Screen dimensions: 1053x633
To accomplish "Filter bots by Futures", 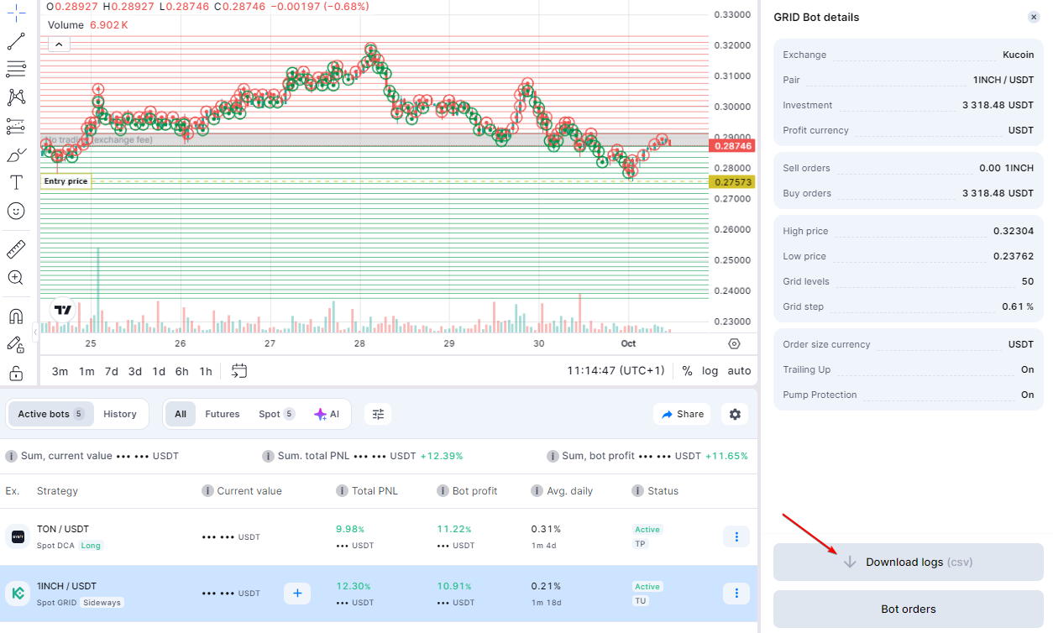I will (223, 414).
